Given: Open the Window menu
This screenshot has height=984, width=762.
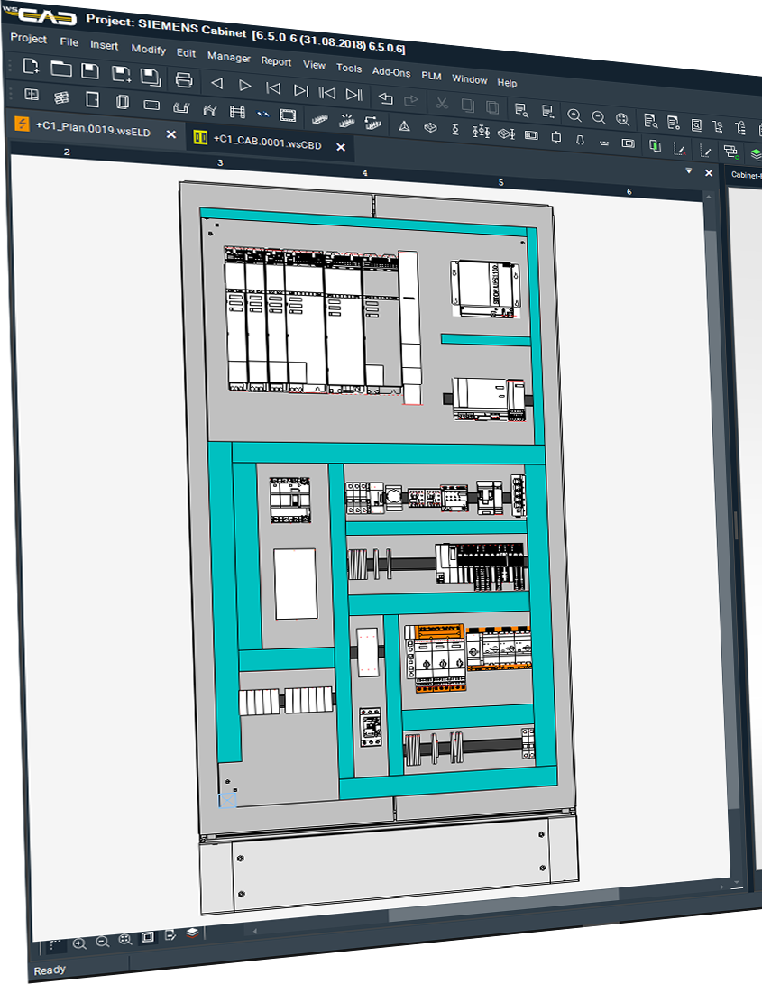Looking at the screenshot, I should pos(470,79).
